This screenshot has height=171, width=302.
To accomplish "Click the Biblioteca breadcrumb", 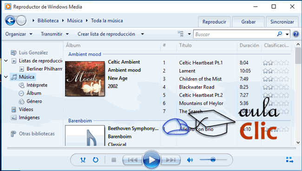I will point(48,21).
